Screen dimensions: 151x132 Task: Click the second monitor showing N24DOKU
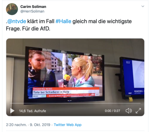tap(132, 78)
